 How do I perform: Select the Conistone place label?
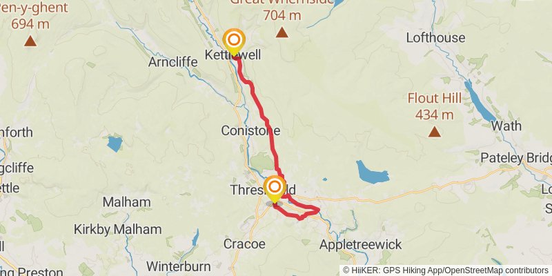pos(250,130)
